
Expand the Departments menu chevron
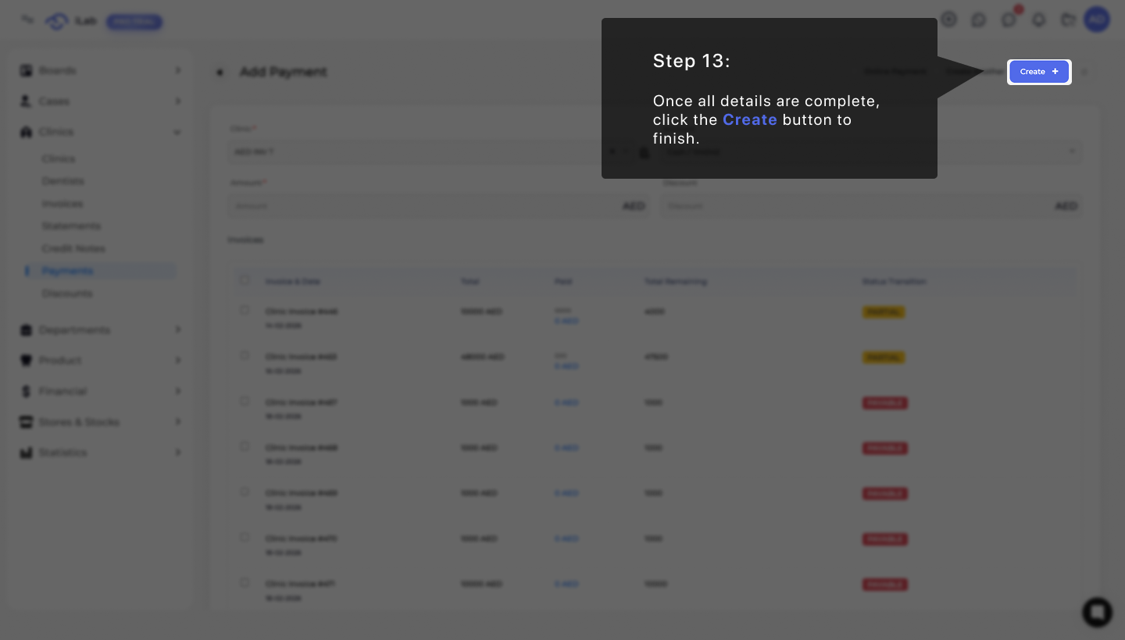coord(177,330)
